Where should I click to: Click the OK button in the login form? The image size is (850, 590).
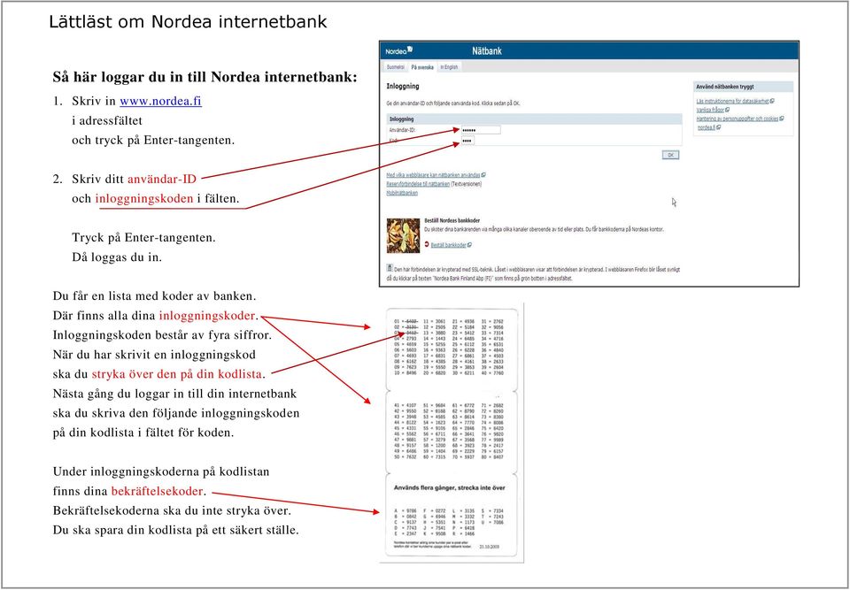(670, 155)
